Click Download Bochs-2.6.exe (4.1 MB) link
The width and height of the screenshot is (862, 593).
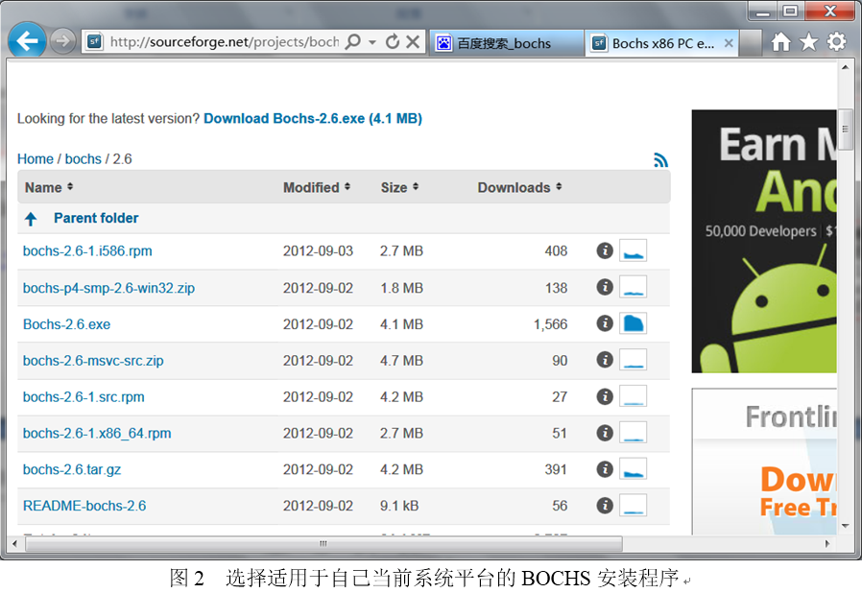313,119
